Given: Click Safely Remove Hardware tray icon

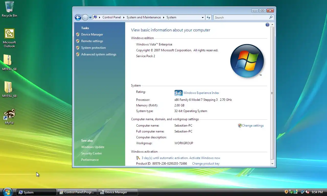Looking at the screenshot, I should [x=291, y=192].
